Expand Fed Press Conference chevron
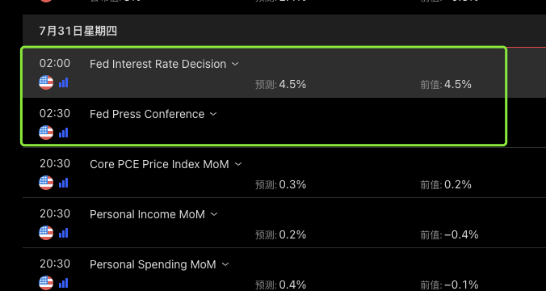Screen dimensions: 546x291 (213, 114)
